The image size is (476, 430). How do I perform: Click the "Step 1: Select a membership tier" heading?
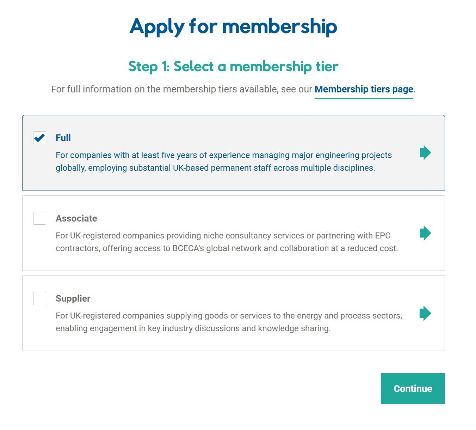click(233, 66)
